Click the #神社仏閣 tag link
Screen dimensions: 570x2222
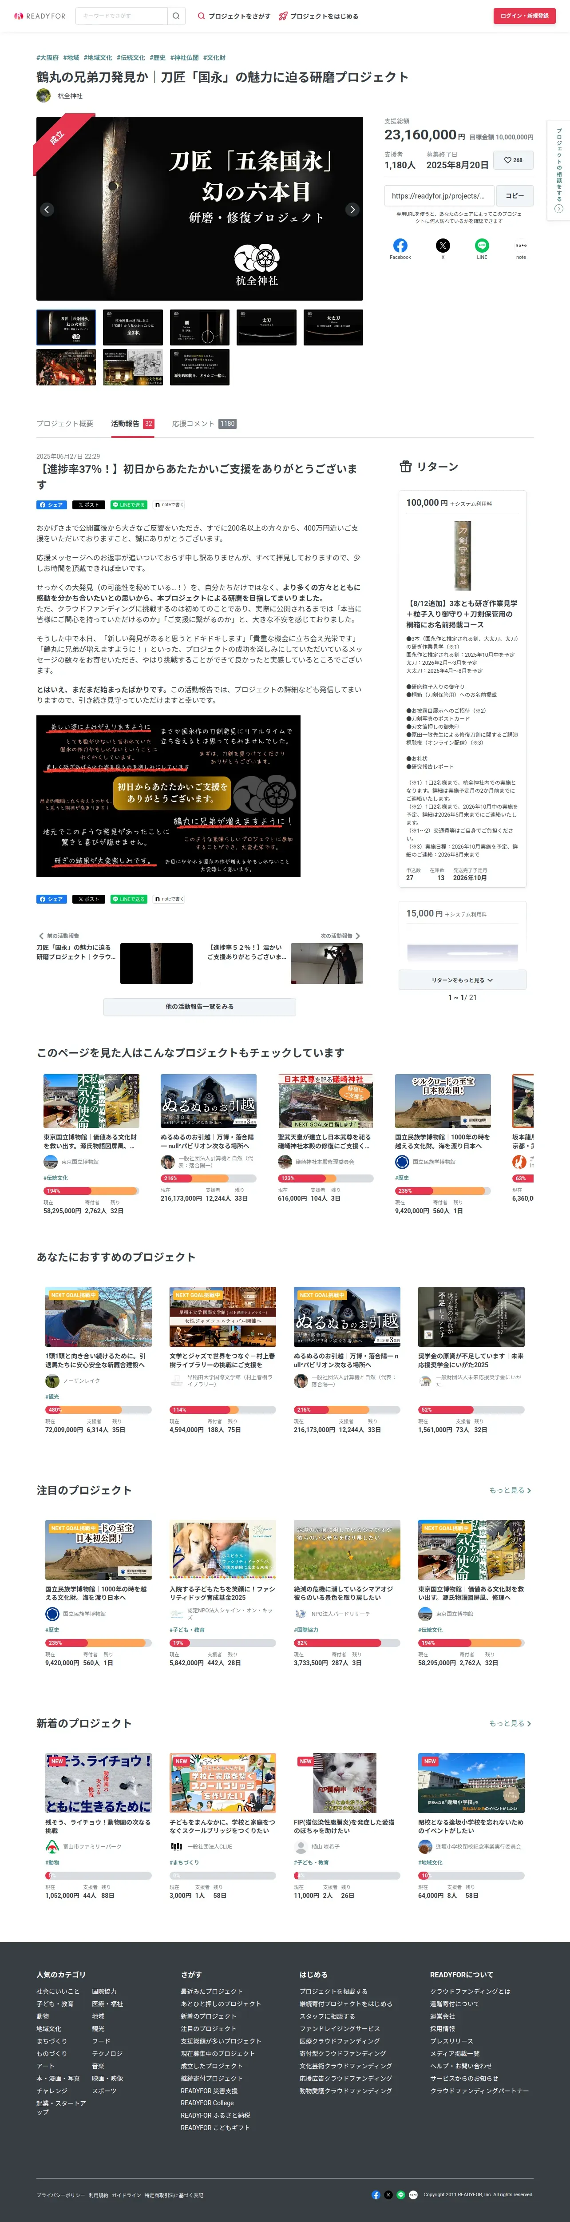pyautogui.click(x=184, y=58)
